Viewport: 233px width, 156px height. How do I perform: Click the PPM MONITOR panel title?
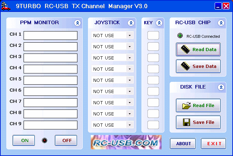point(39,22)
